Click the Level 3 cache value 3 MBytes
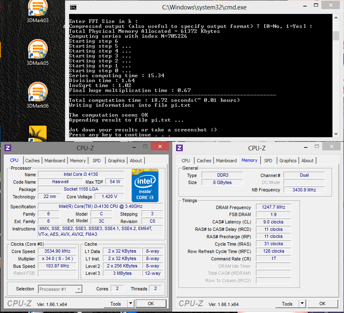This screenshot has height=313, width=344. tap(123, 273)
